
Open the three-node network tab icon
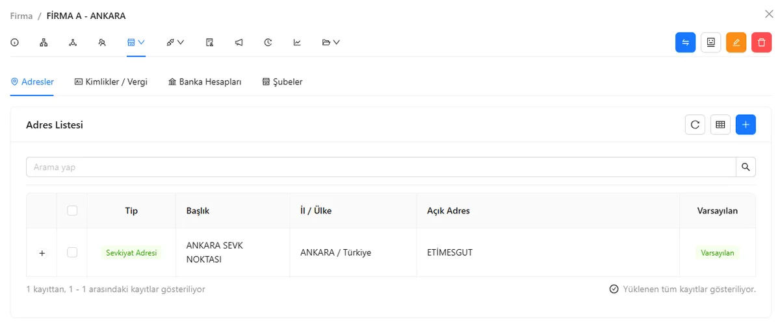tap(73, 42)
